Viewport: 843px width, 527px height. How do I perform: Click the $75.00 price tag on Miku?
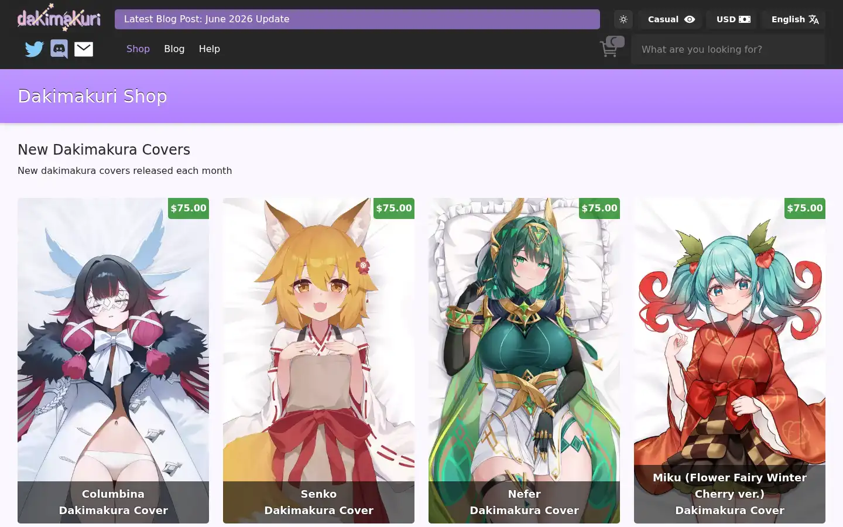pos(805,208)
